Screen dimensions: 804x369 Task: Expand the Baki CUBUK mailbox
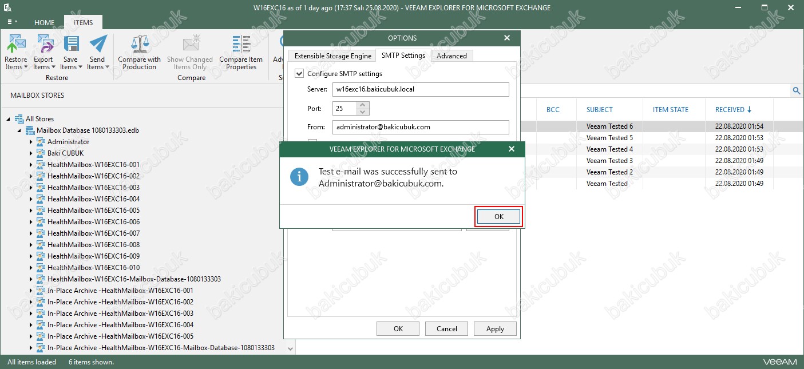pos(31,153)
